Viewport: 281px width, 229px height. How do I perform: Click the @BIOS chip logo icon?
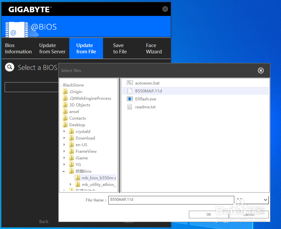click(17, 29)
